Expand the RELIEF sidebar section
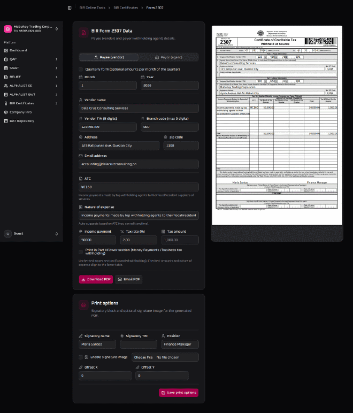Screen dimensions: 353x413 (x=56, y=77)
